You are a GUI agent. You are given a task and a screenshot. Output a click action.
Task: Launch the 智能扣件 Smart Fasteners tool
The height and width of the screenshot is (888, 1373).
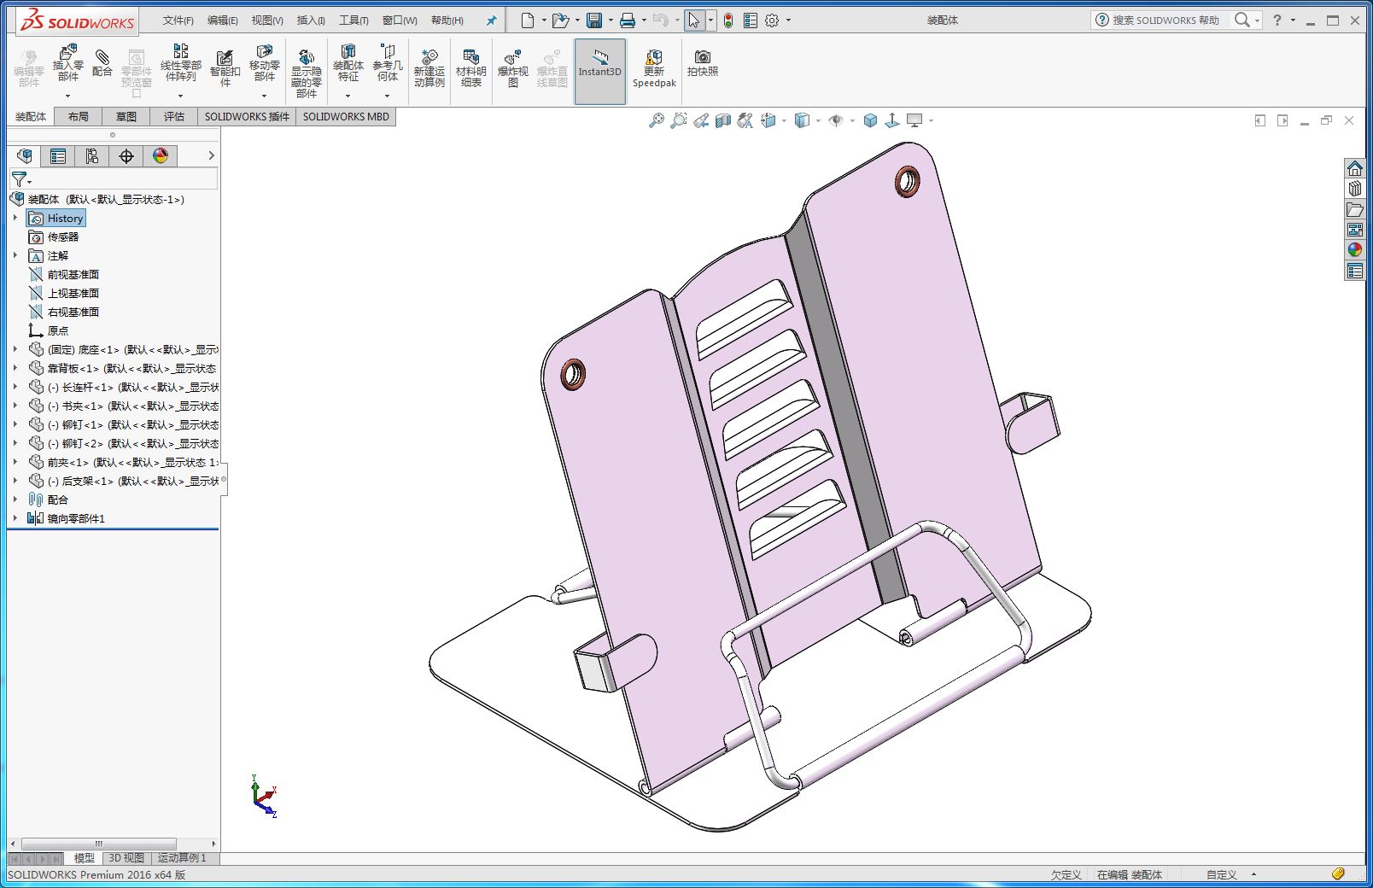pyautogui.click(x=225, y=67)
